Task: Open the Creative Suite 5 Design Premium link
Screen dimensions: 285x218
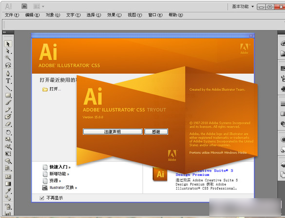Action: (204, 172)
